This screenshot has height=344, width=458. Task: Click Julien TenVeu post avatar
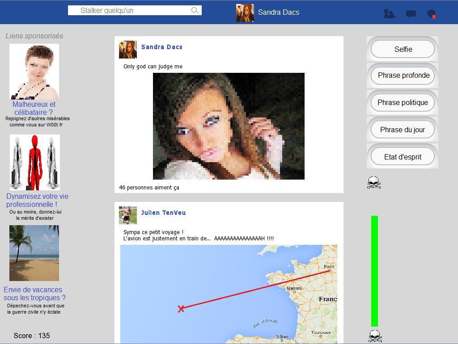(x=127, y=215)
